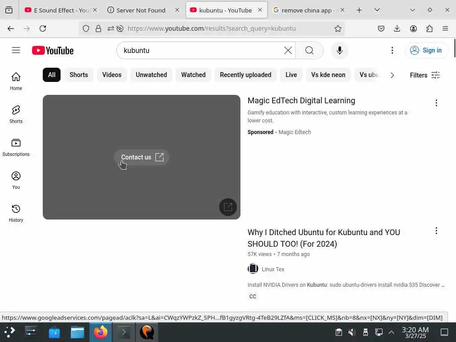The image size is (456, 342).
Task: Show tracking protection shield info
Action: [x=86, y=28]
